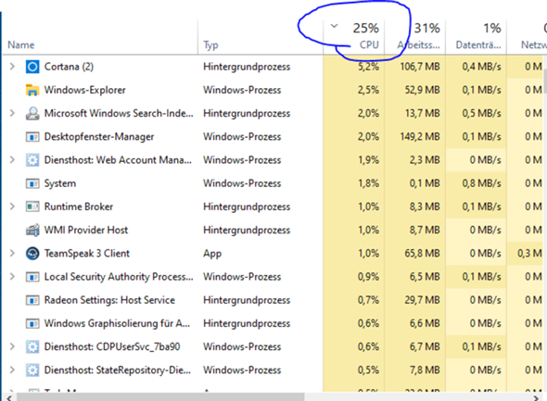Click the Runtime Broker icon
This screenshot has height=401, width=547.
(x=32, y=207)
